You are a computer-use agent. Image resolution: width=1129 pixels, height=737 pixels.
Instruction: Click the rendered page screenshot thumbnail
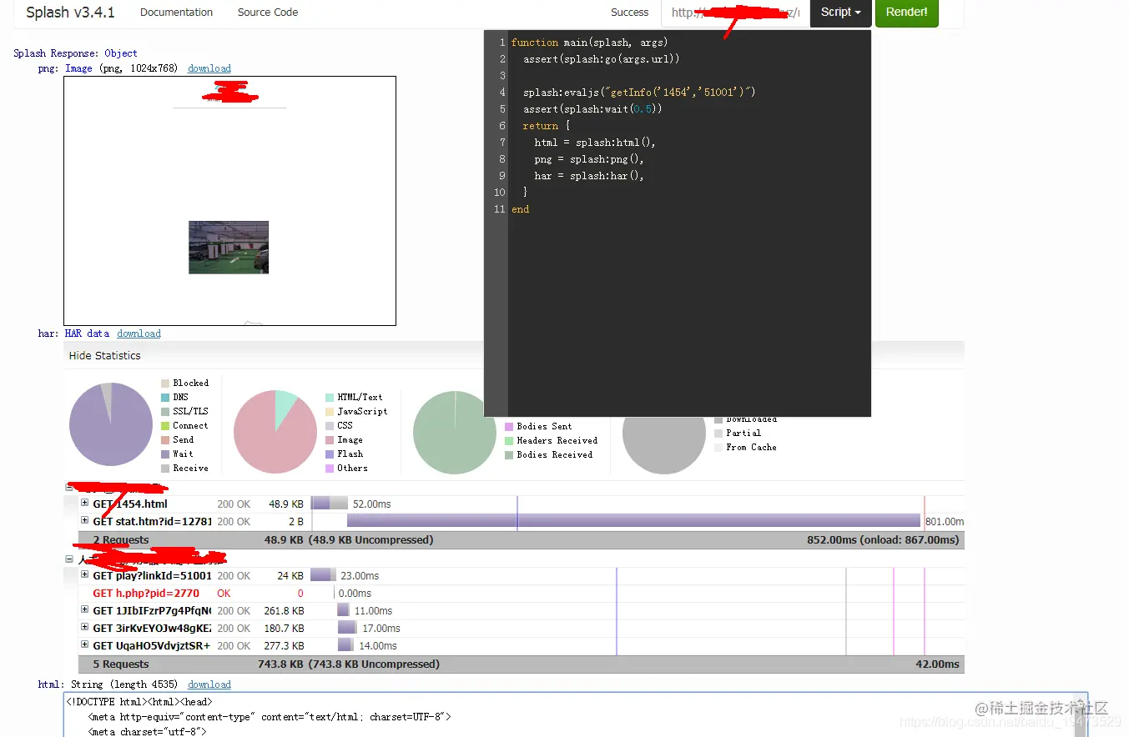[x=229, y=200]
